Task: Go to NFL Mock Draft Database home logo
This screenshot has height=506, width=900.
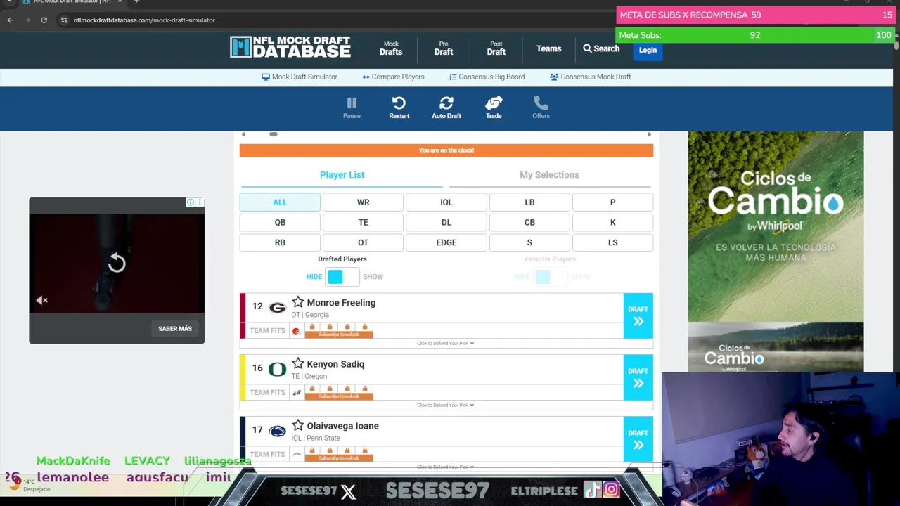Action: (x=290, y=47)
